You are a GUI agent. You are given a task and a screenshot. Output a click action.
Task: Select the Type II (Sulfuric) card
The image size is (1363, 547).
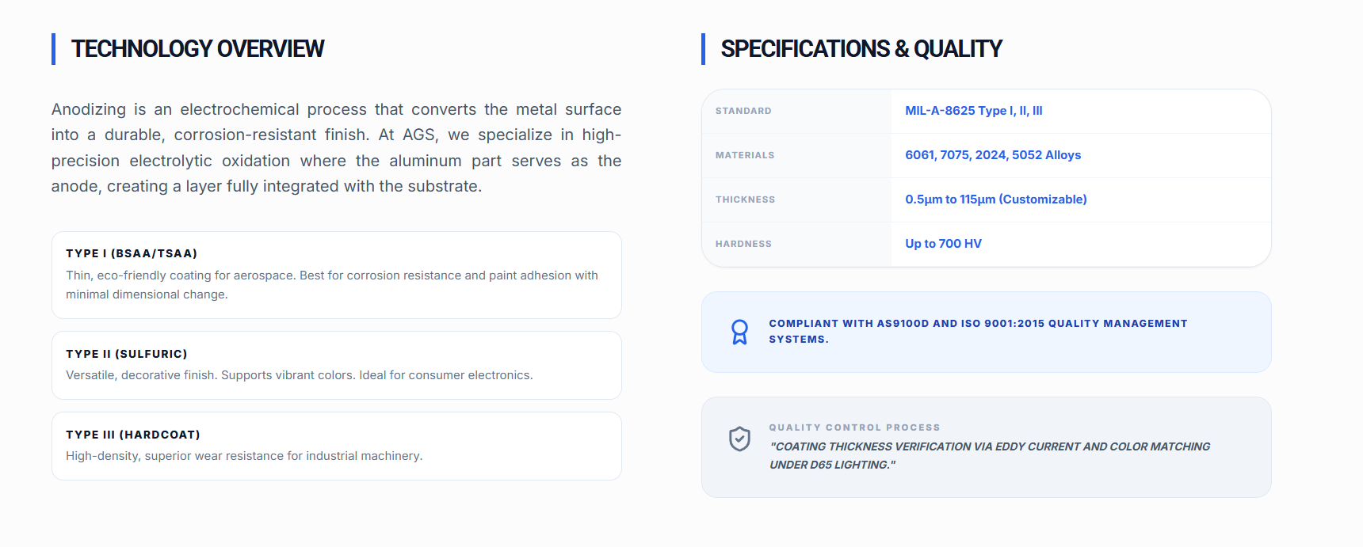click(337, 365)
